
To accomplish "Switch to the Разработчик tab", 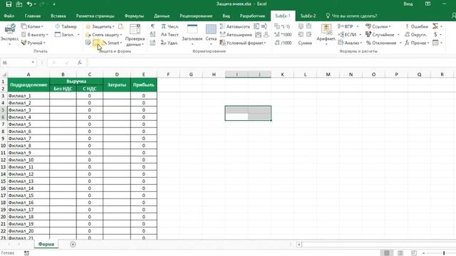I will pyautogui.click(x=252, y=16).
